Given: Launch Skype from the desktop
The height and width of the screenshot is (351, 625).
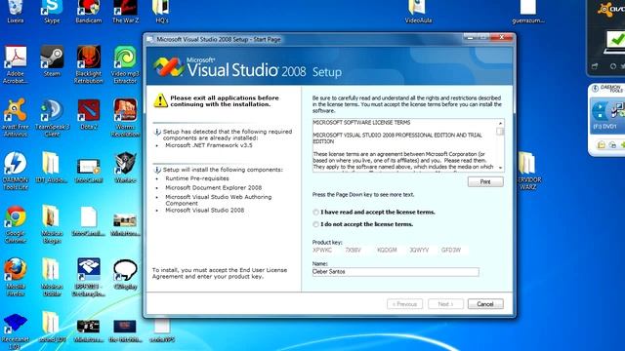Looking at the screenshot, I should click(52, 11).
